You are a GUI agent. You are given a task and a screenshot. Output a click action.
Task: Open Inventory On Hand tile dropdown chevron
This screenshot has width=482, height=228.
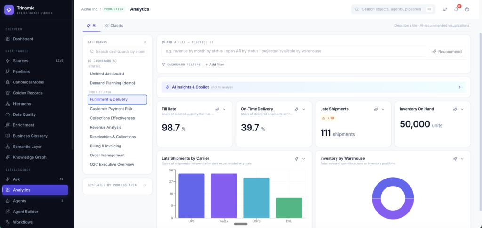point(462,109)
